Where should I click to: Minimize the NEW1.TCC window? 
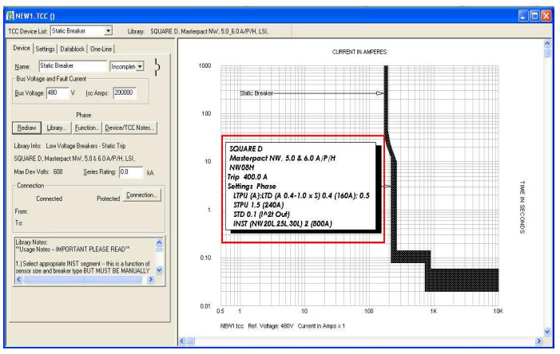tap(523, 16)
